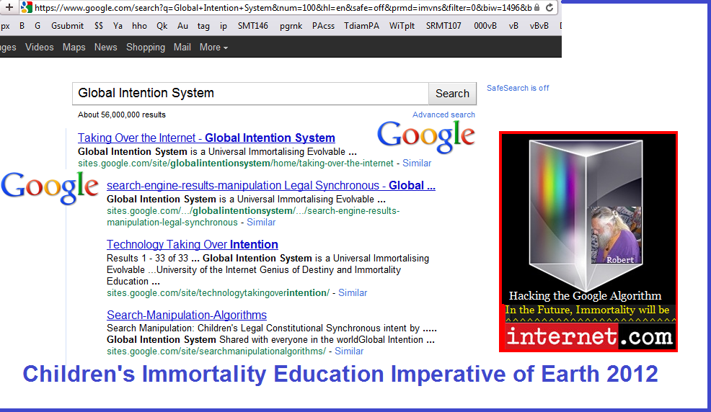This screenshot has width=711, height=412.
Task: Open the pgrnk bookmark
Action: click(291, 26)
